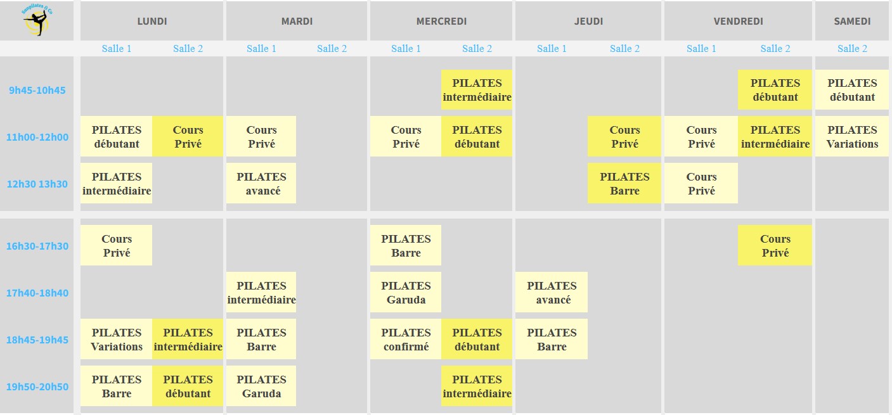This screenshot has height=415, width=892.
Task: Select Friday's 9h45 PILATES débutant class
Action: click(x=775, y=90)
